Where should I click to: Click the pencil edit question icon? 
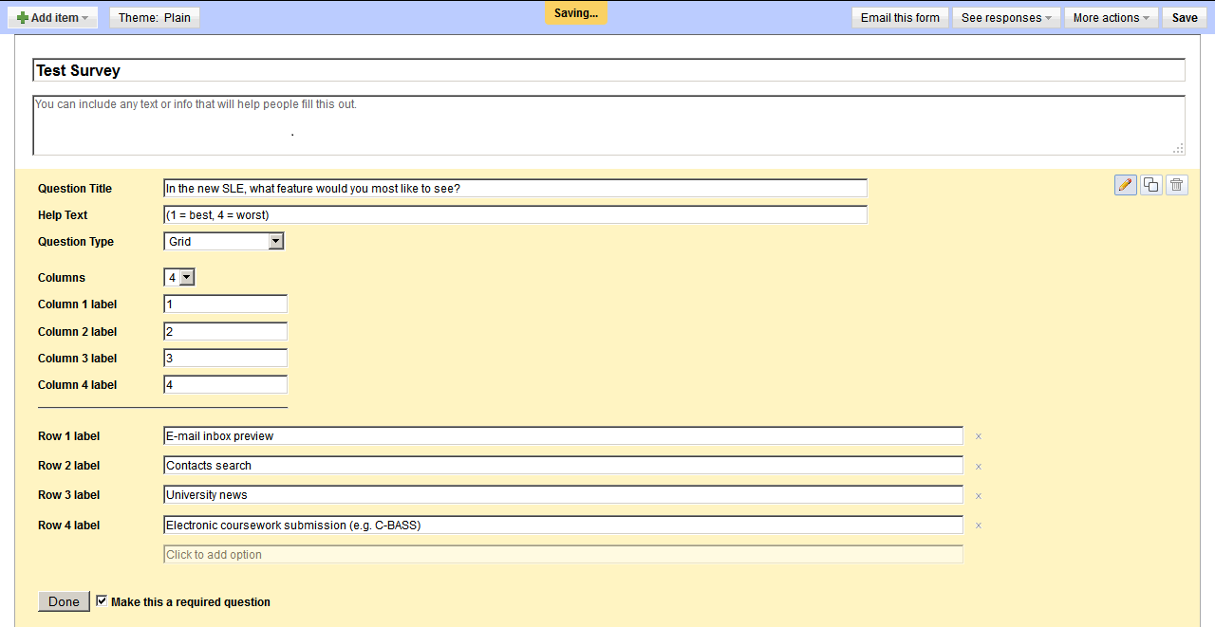click(x=1126, y=185)
